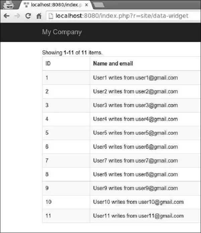Click the incognito spy icon
201x233 pixels.
tap(9, 5)
